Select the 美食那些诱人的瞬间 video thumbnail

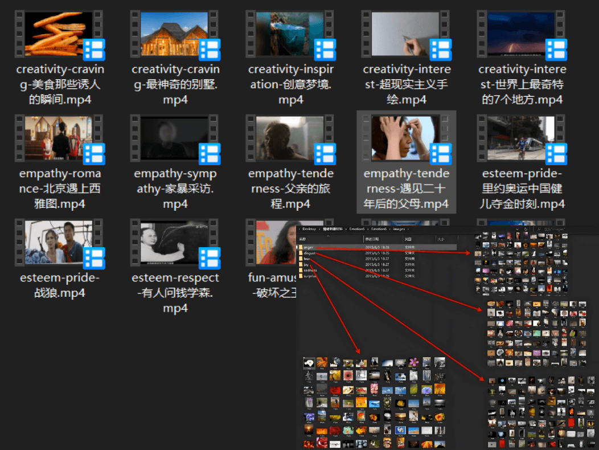tap(60, 58)
